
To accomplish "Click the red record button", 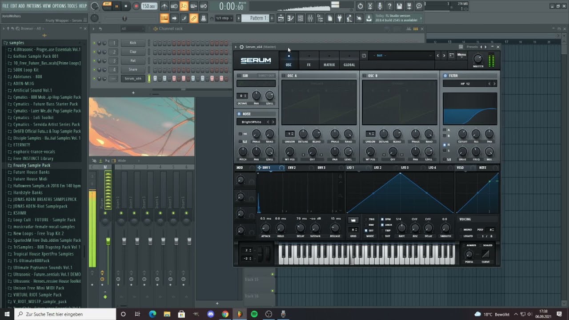I will [136, 6].
